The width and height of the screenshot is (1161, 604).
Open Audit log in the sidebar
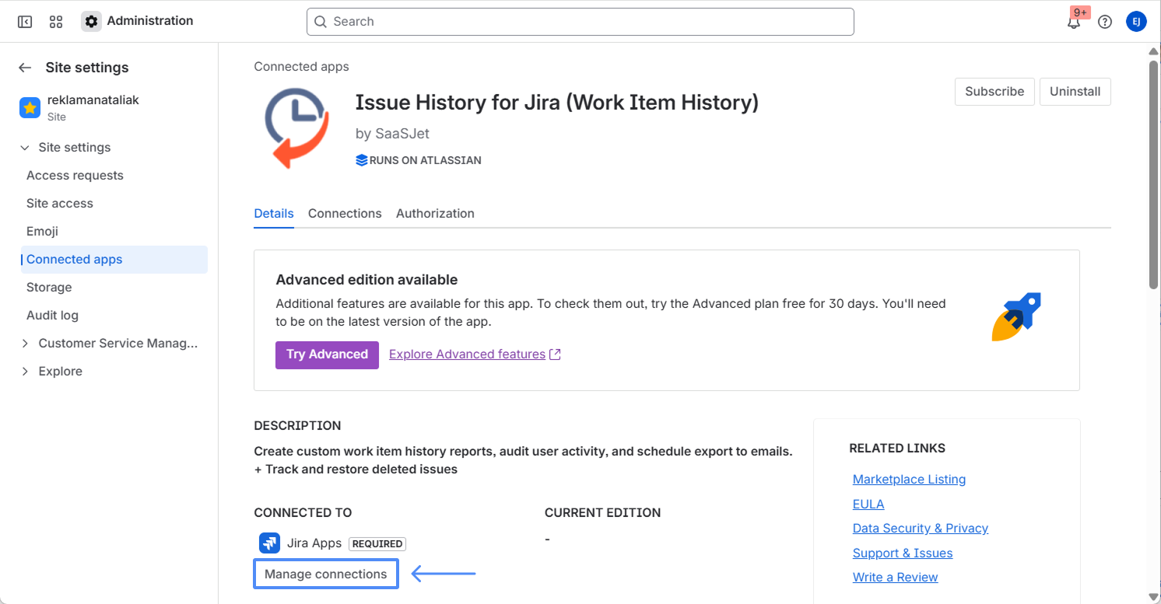pyautogui.click(x=52, y=316)
